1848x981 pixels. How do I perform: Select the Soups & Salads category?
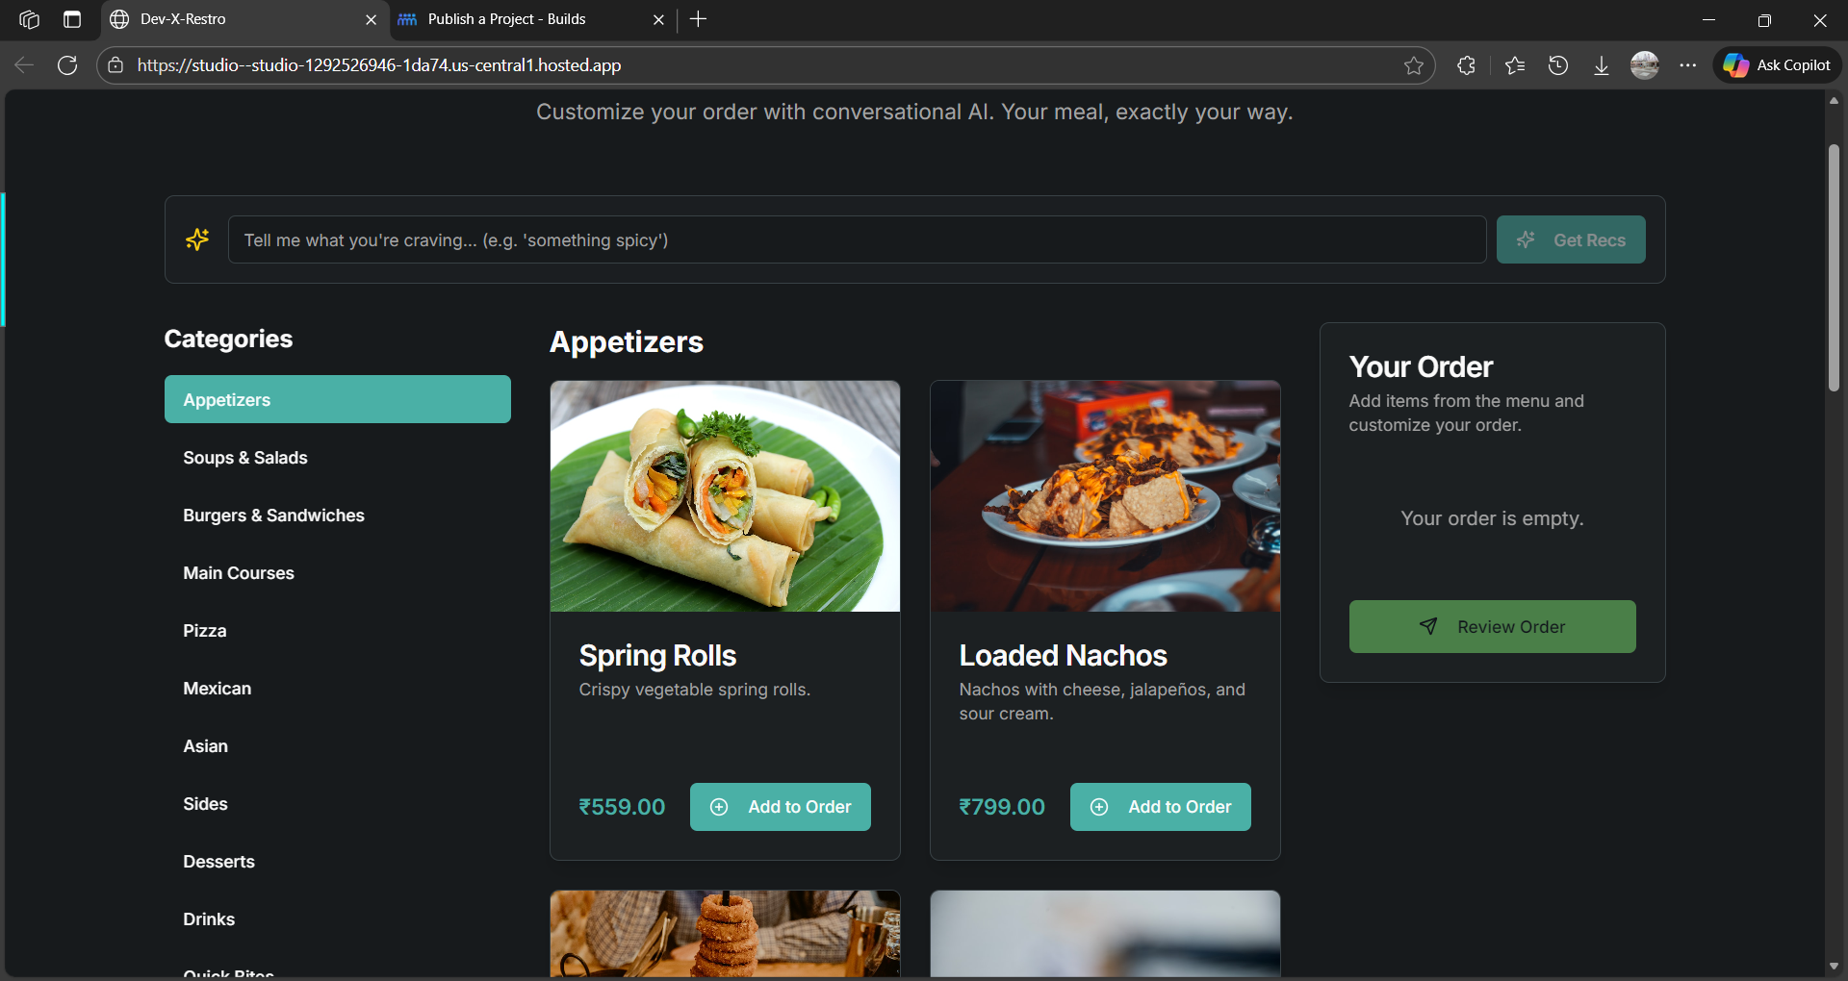(x=338, y=458)
